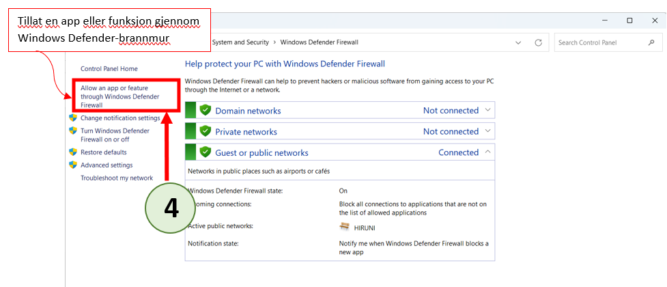667x287 pixels.
Task: Select Windows Defender Firewall breadcrumb item
Action: 319,42
